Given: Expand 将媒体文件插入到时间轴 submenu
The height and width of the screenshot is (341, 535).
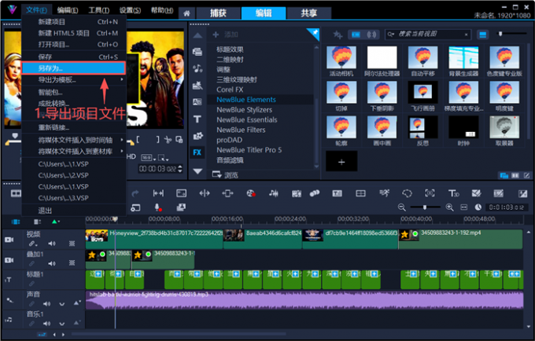Looking at the screenshot, I should click(x=74, y=140).
